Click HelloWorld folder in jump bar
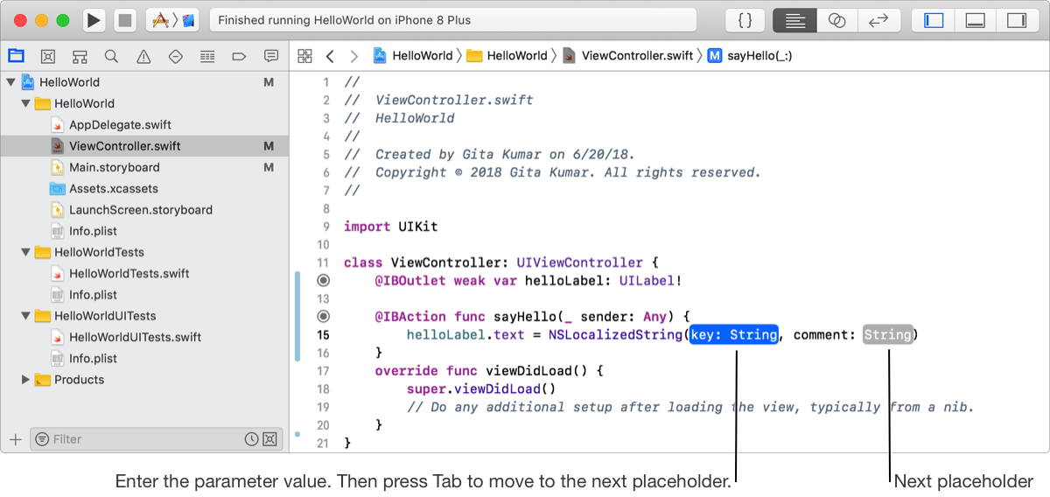Viewport: 1050px width, 497px height. click(507, 56)
